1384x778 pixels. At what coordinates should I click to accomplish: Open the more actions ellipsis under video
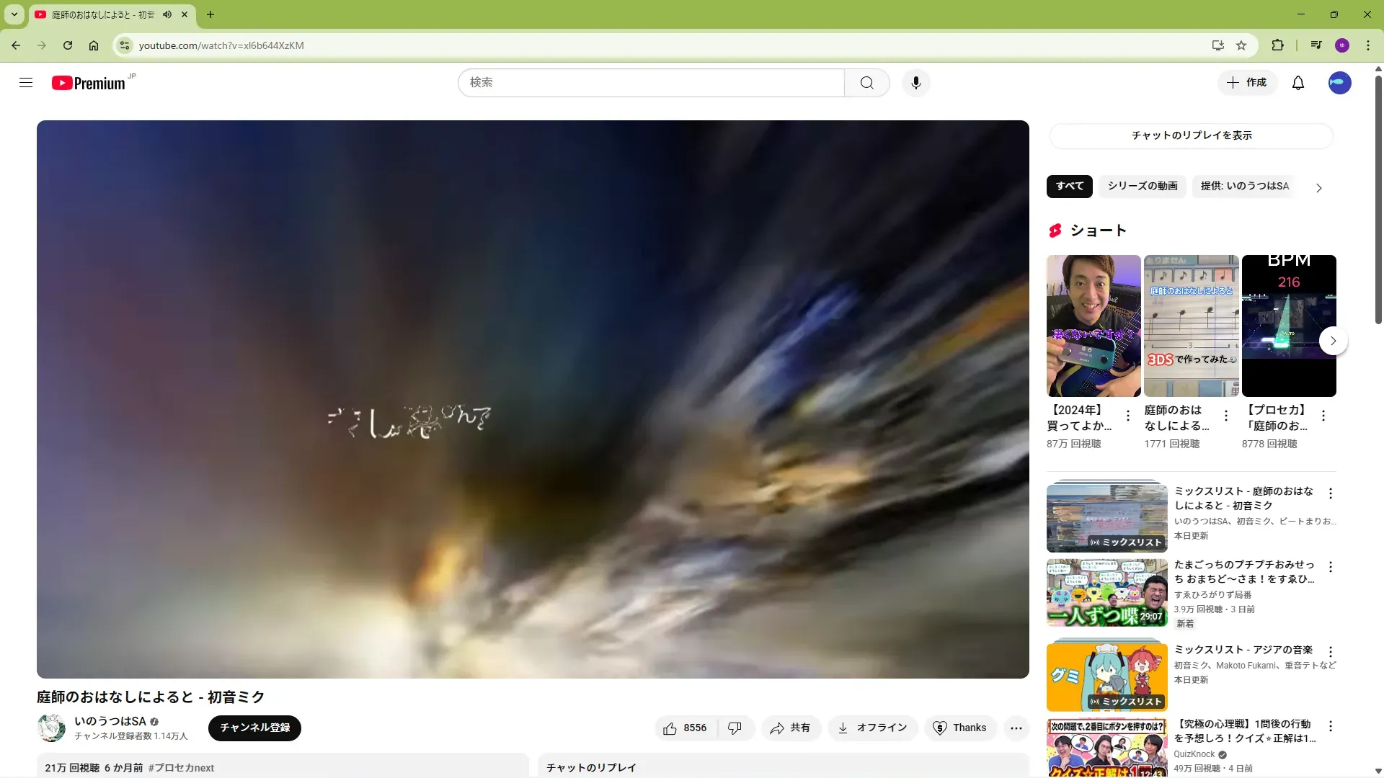point(1016,728)
